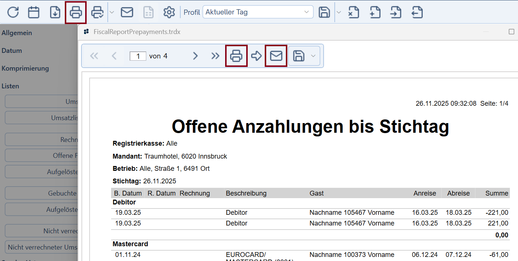Open the dropdown arrow beside the printer-with-checkmark icon
The height and width of the screenshot is (261, 518).
point(112,12)
